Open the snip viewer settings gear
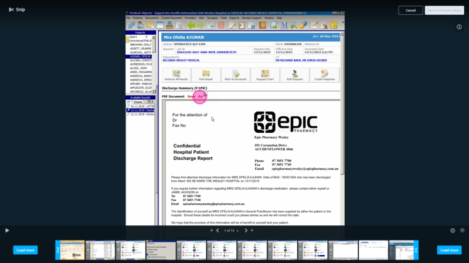The image size is (469, 263). (x=453, y=230)
